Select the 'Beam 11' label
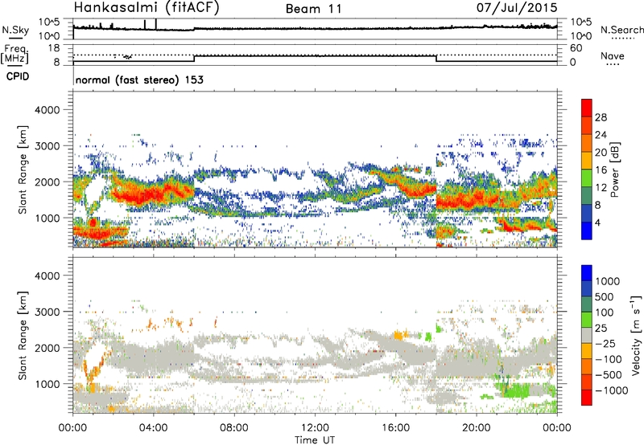The width and height of the screenshot is (644, 445). [314, 9]
